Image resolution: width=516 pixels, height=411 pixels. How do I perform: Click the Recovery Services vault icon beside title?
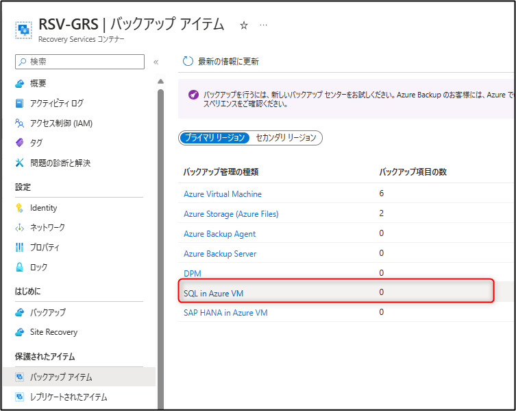point(24,30)
